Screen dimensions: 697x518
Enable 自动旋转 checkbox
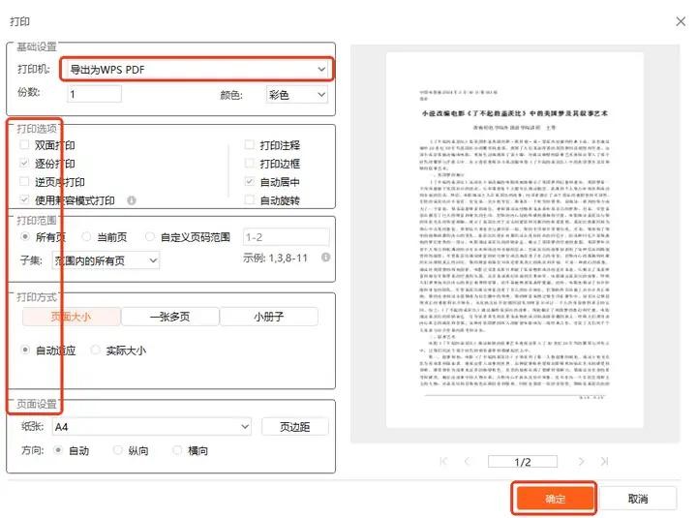click(x=250, y=201)
